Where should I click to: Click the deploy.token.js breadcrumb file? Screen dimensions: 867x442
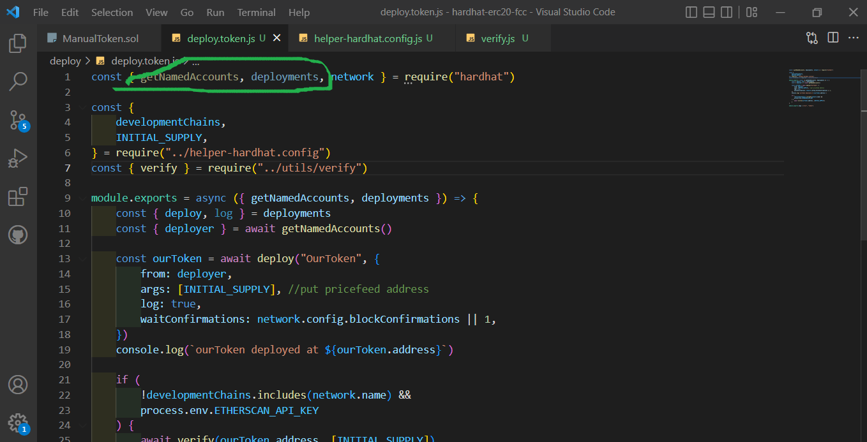(x=144, y=61)
